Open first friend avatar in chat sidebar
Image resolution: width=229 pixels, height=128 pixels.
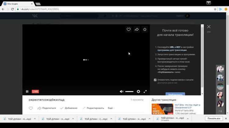[x=220, y=69]
